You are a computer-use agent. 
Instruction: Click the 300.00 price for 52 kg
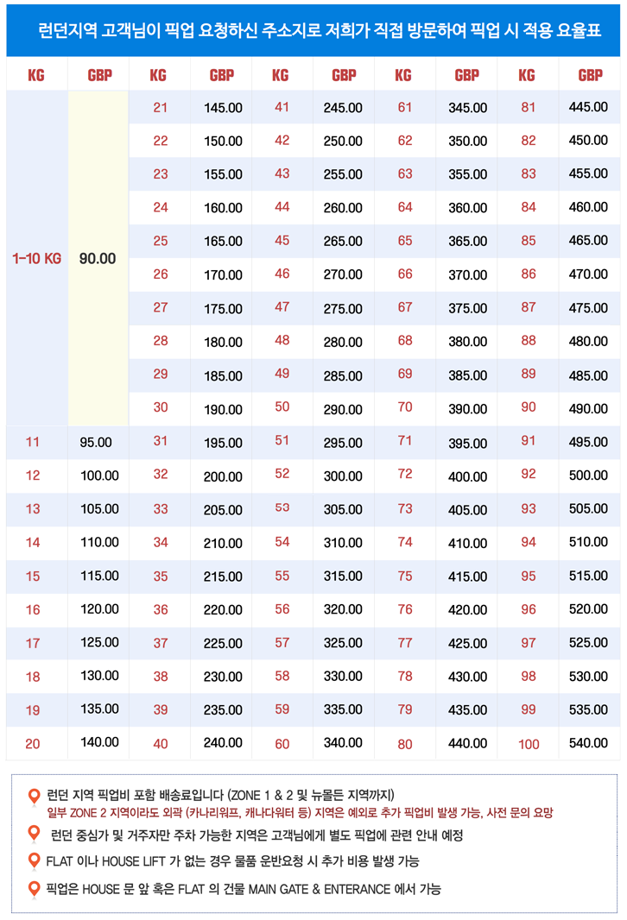coord(343,476)
